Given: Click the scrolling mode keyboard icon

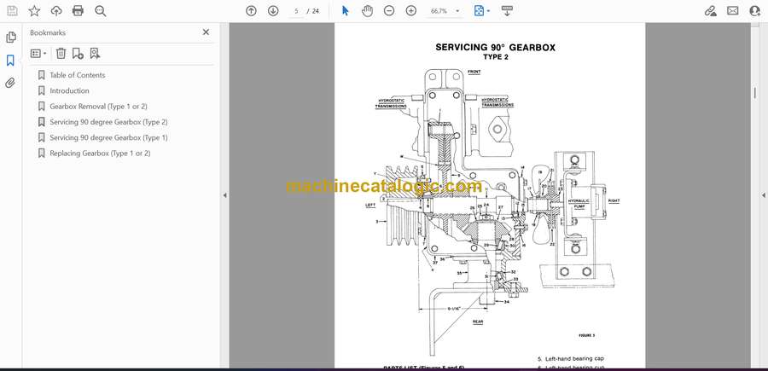Looking at the screenshot, I should click(507, 11).
